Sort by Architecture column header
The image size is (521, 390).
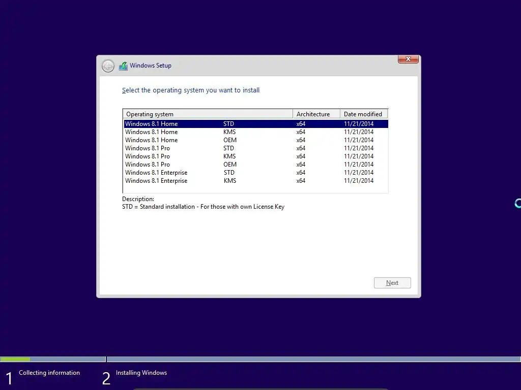coord(316,114)
